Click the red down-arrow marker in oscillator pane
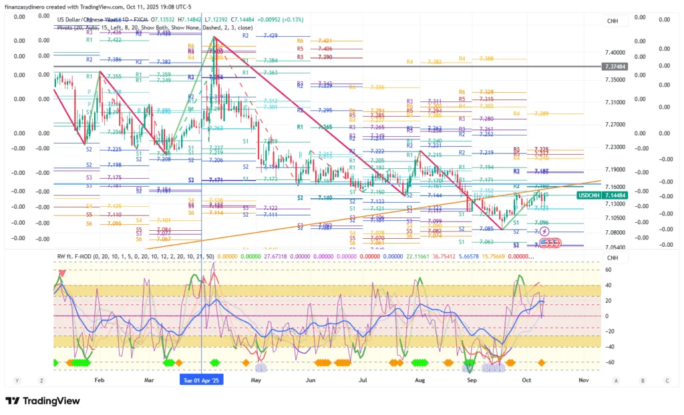This screenshot has width=684, height=415. point(62,273)
